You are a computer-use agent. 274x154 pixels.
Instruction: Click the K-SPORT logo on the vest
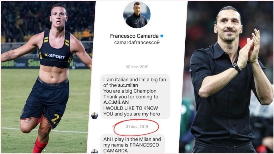click(x=55, y=56)
